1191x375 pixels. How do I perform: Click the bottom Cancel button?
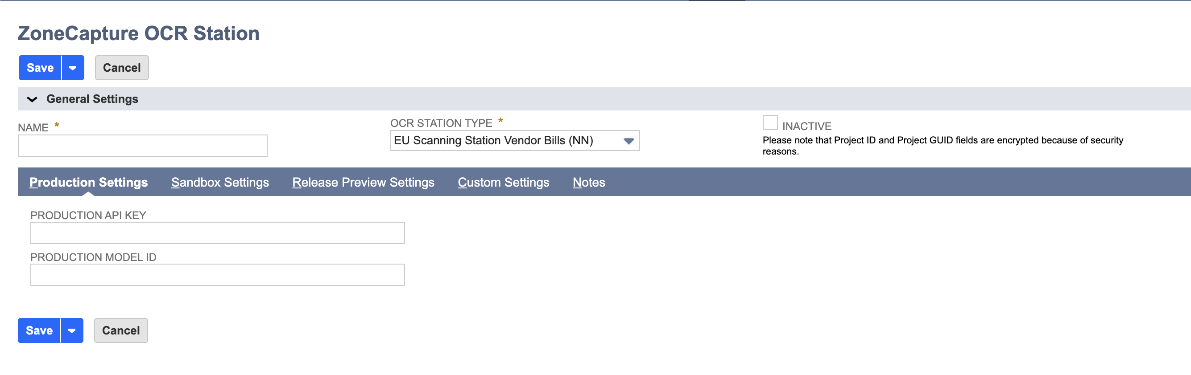(121, 330)
